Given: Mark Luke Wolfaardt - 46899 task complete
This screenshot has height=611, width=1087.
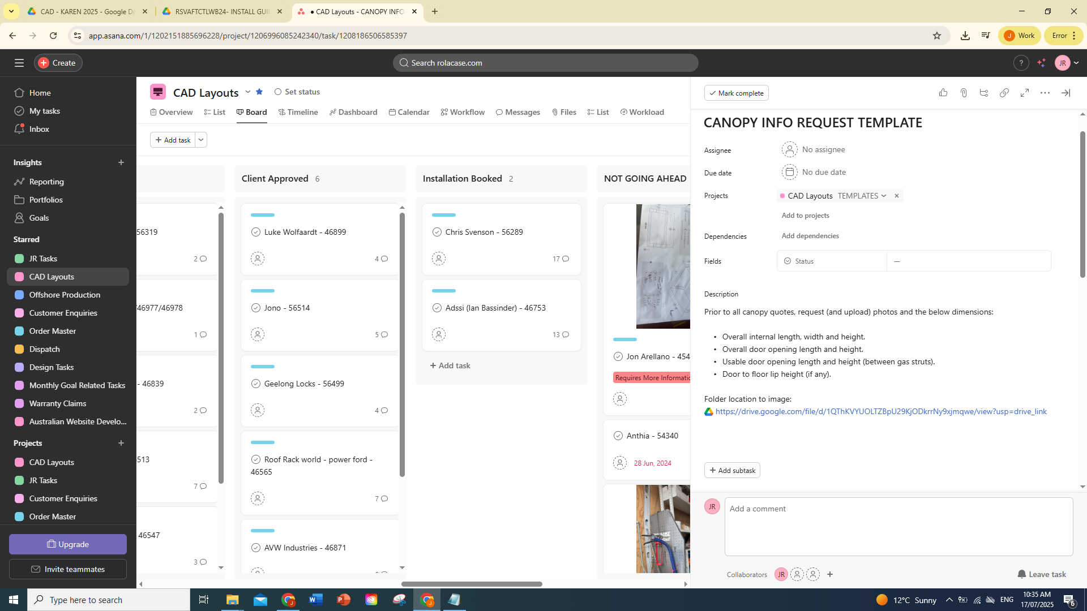Looking at the screenshot, I should [x=255, y=232].
